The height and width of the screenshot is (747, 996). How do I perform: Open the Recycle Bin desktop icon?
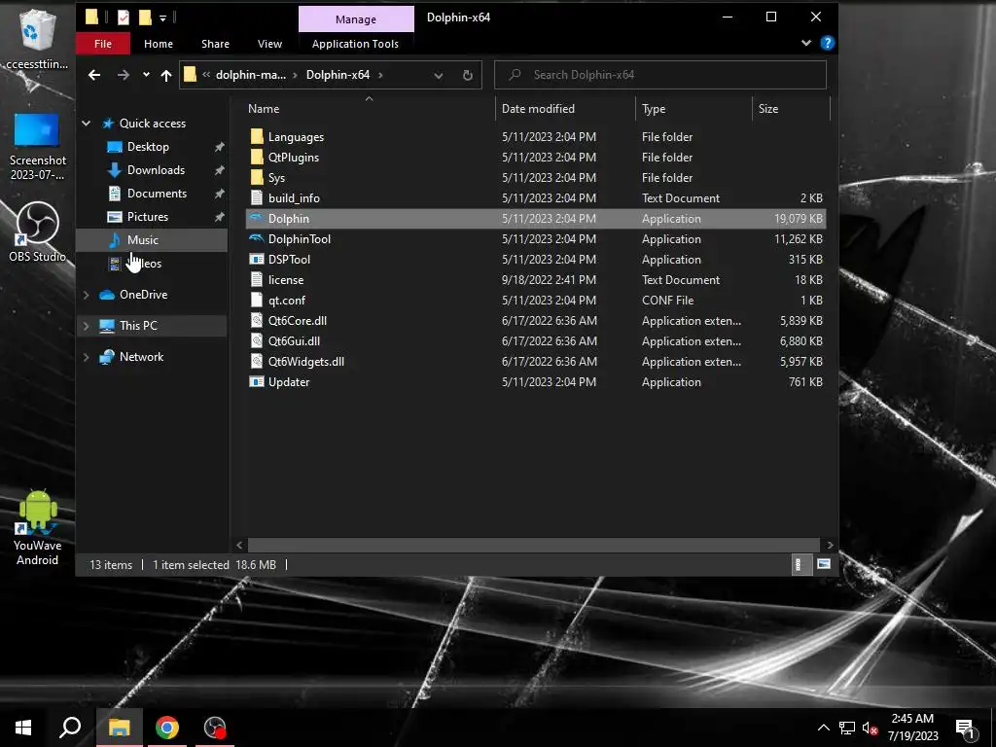(x=38, y=38)
